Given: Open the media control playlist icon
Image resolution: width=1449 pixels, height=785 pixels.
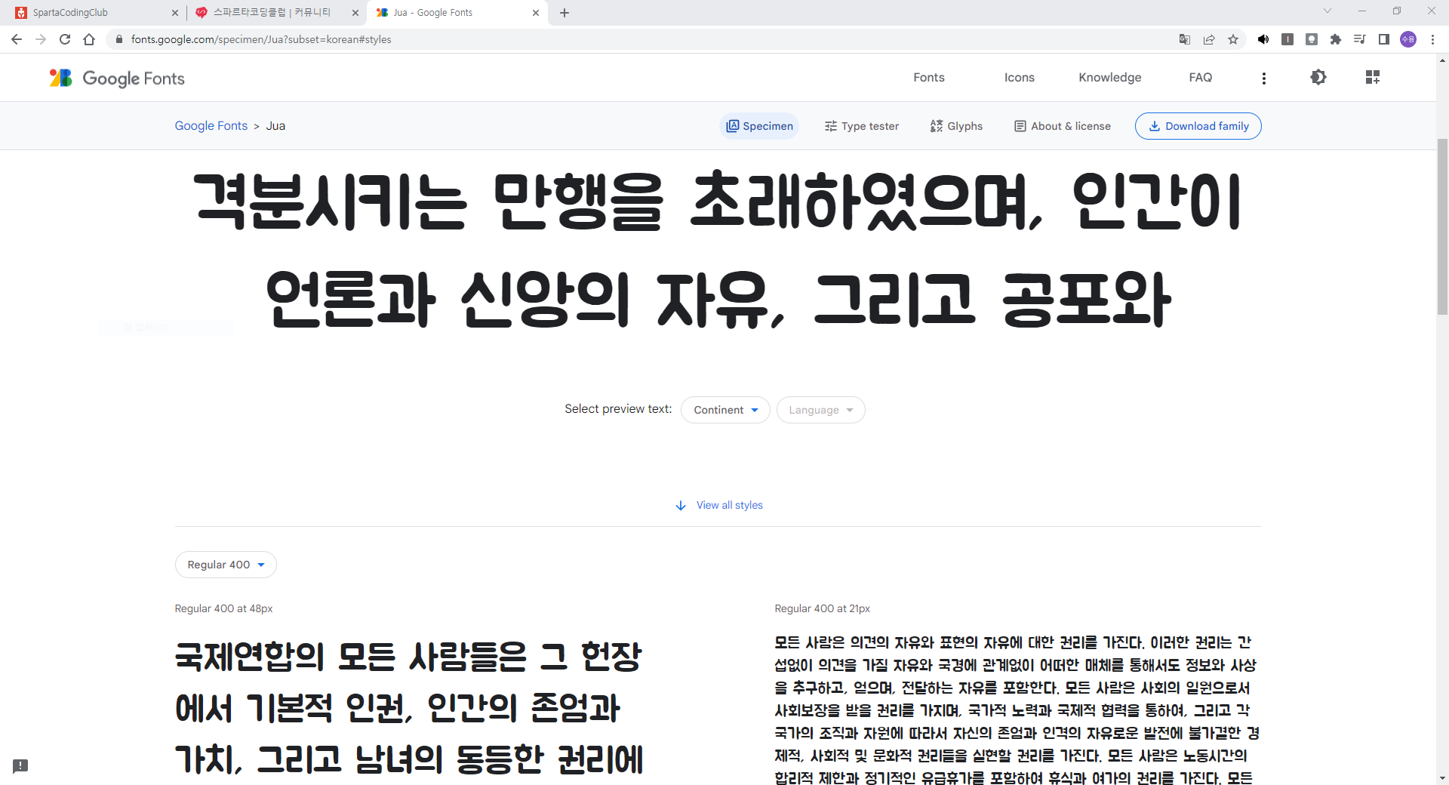Looking at the screenshot, I should tap(1360, 39).
